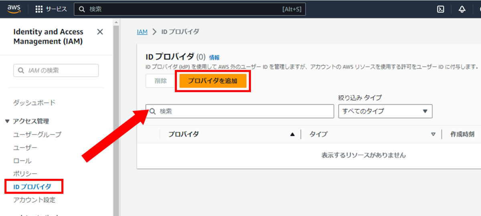Click the IAM の検索 sidebar field

56,70
